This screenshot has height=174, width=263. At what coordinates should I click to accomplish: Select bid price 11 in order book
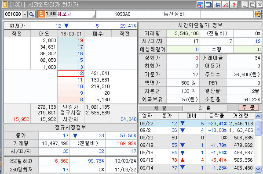(x=71, y=80)
